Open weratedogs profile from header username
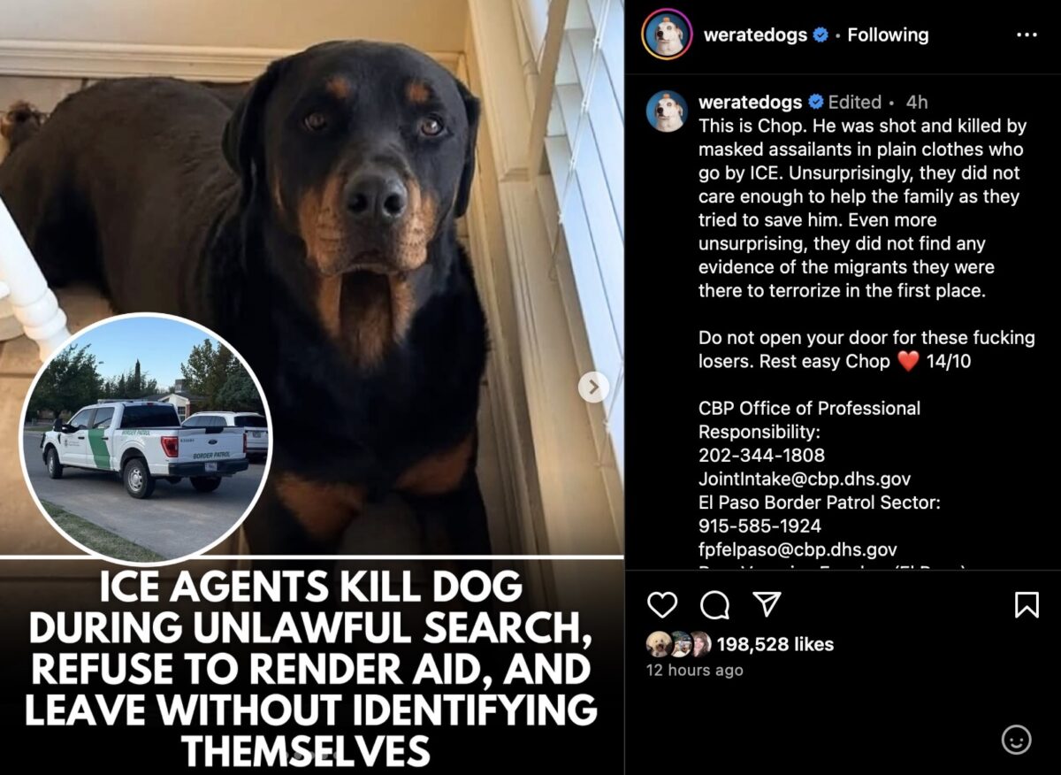The image size is (1061, 775). coord(755,35)
